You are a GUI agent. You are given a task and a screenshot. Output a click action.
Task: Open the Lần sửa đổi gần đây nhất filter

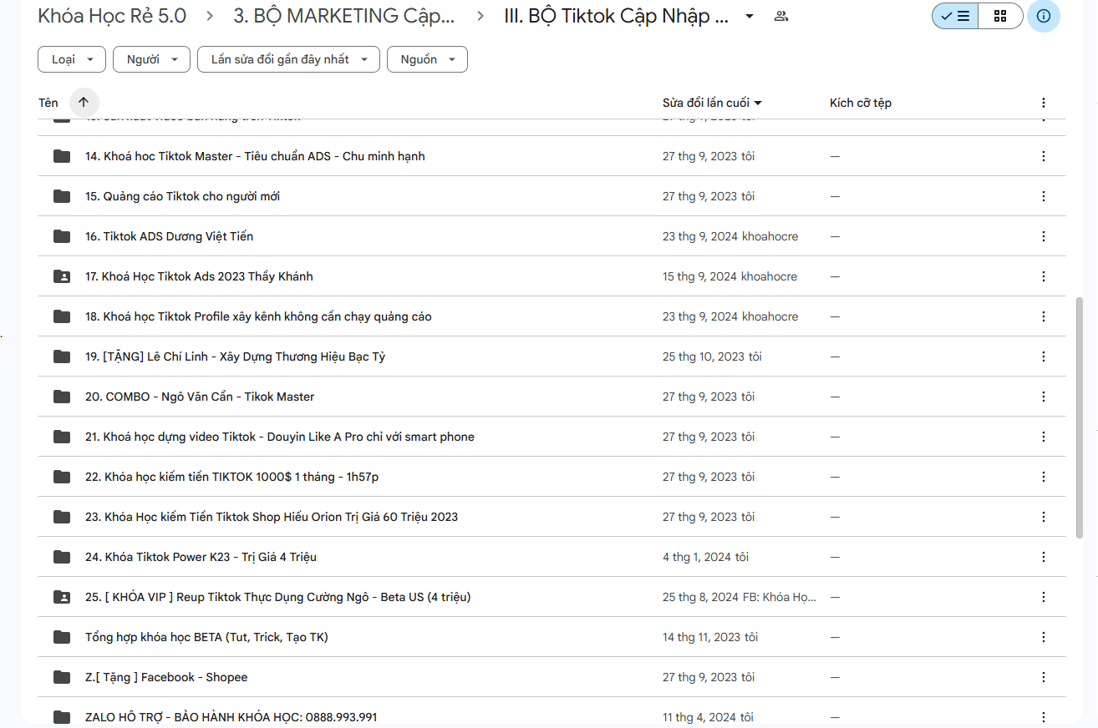[288, 59]
